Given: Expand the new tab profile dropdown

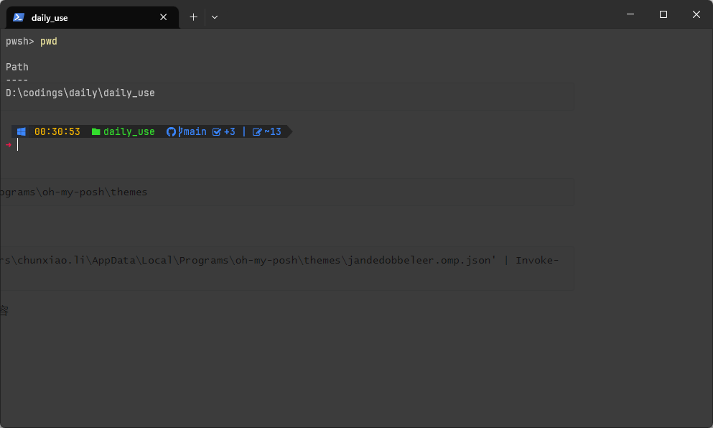Looking at the screenshot, I should click(215, 17).
